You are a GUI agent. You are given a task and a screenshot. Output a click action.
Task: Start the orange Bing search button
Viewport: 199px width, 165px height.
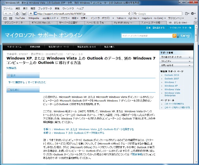[x=174, y=36]
